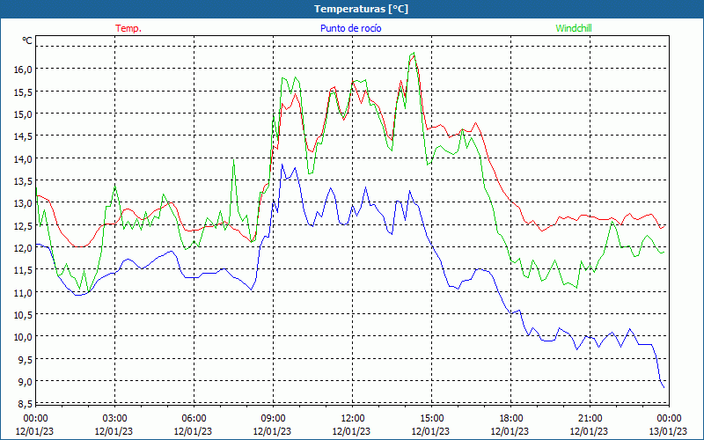The height and width of the screenshot is (440, 704).
Task: Click the 14,5 value on the temperature axis
Action: (x=25, y=136)
